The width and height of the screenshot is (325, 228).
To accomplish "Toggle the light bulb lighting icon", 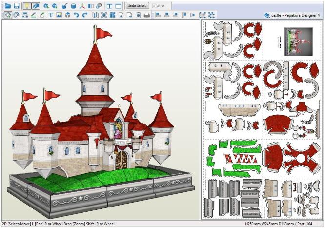I will pos(27,6).
